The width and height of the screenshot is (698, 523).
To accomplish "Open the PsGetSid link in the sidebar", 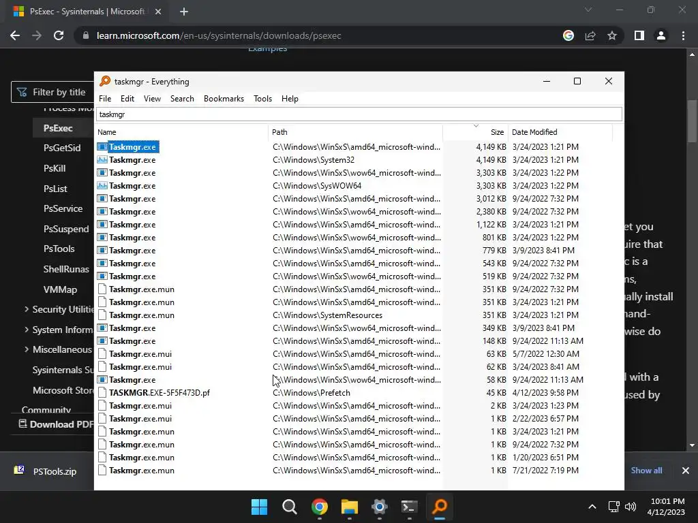I will click(x=62, y=148).
